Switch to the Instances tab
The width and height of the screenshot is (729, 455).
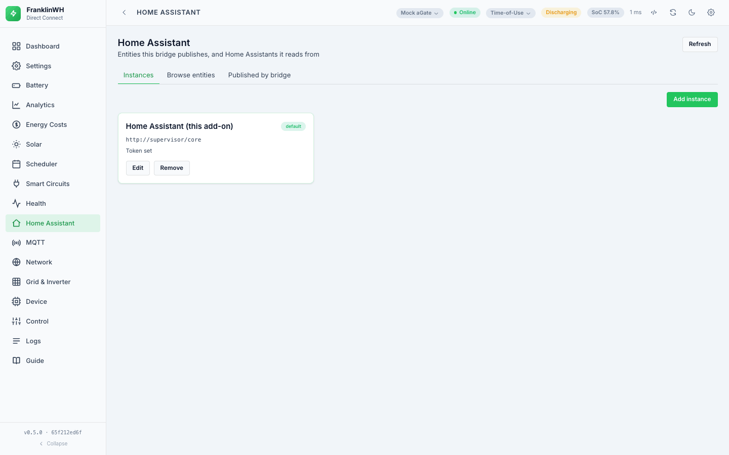[138, 75]
